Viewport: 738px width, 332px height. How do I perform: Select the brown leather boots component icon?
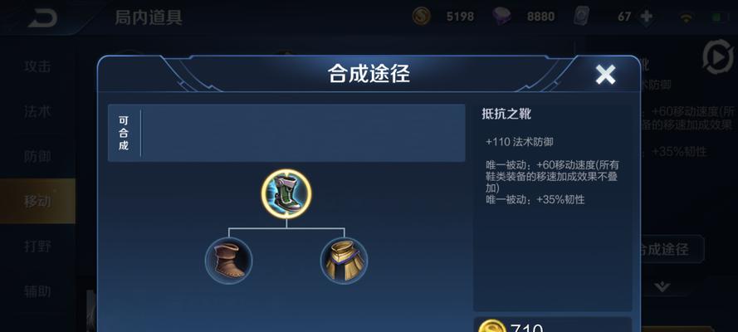[x=229, y=261]
